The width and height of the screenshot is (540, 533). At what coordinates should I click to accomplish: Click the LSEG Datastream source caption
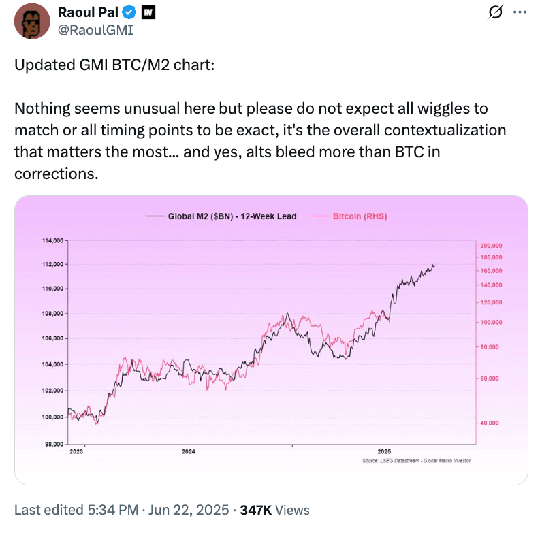[417, 461]
